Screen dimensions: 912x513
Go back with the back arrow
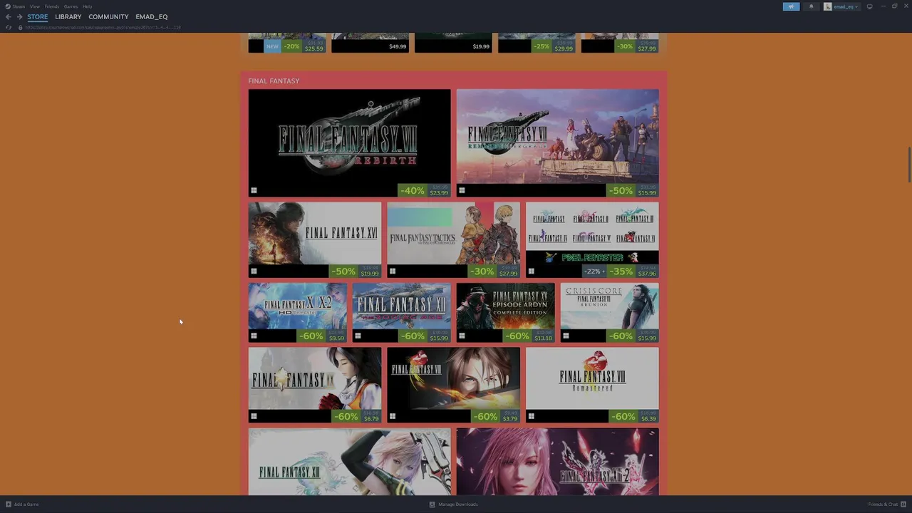9,16
